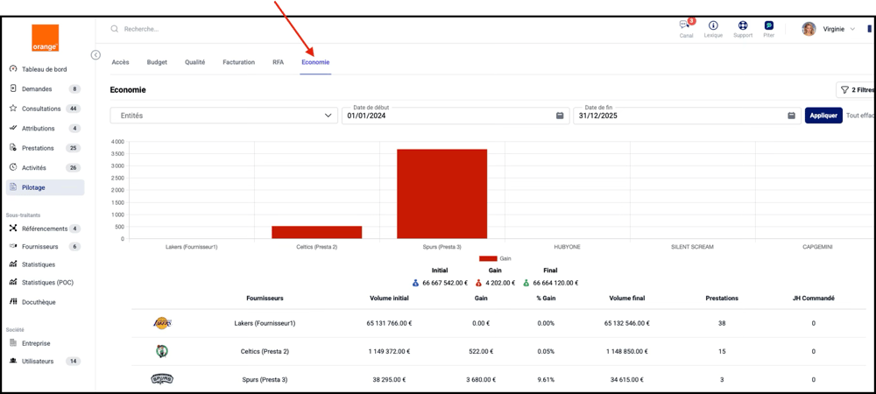This screenshot has width=876, height=394.
Task: Switch to the Budget tab
Action: click(157, 62)
